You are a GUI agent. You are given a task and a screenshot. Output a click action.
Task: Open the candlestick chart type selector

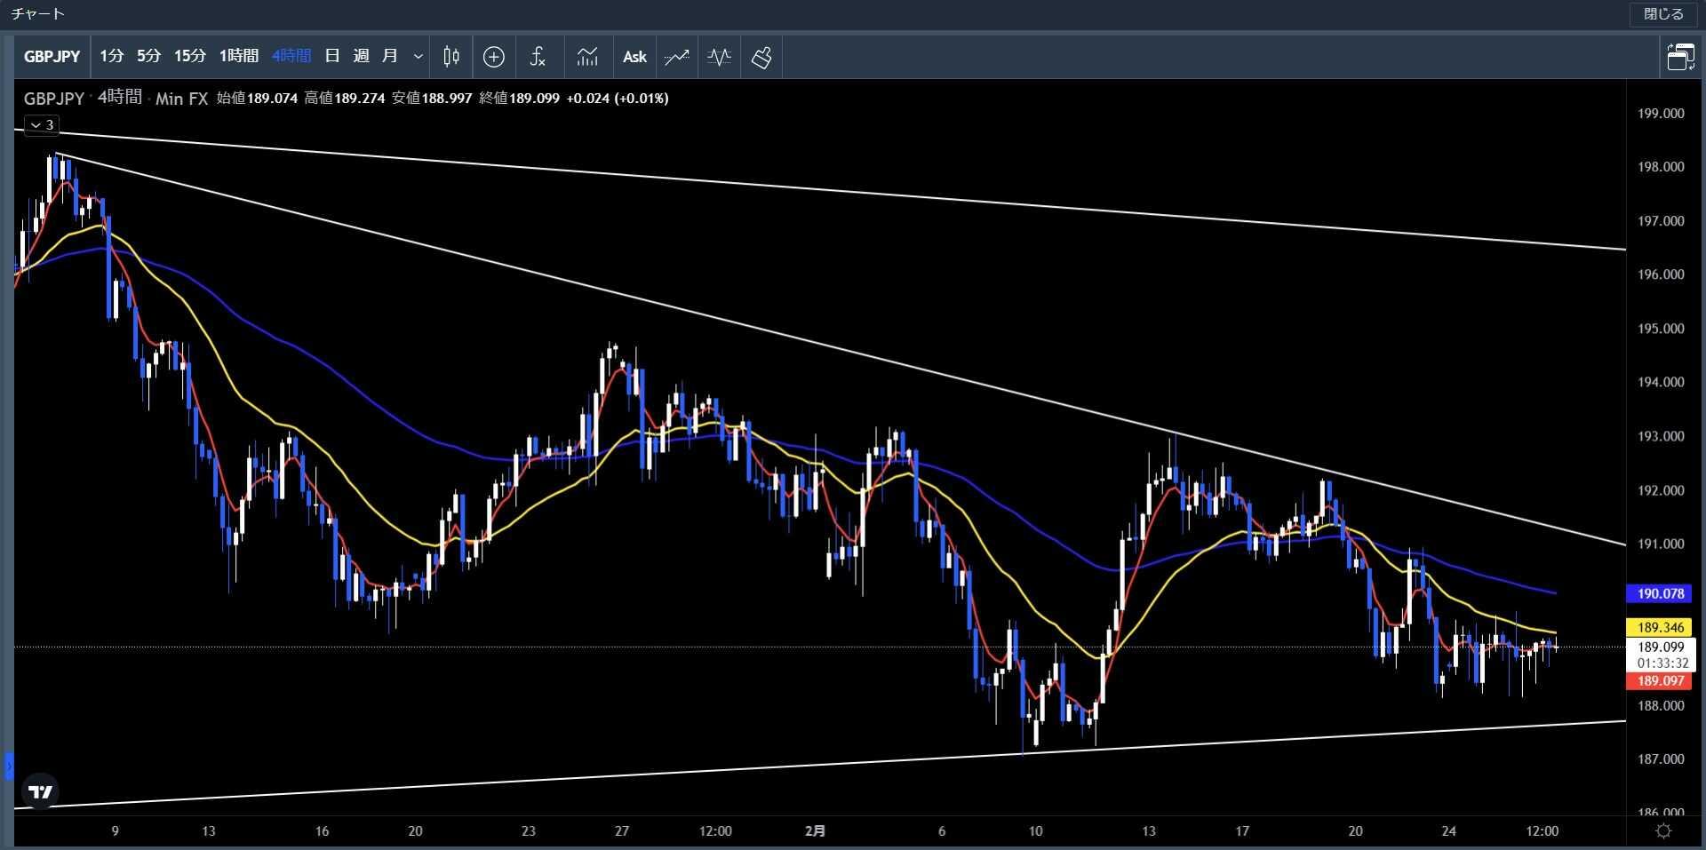pos(451,57)
